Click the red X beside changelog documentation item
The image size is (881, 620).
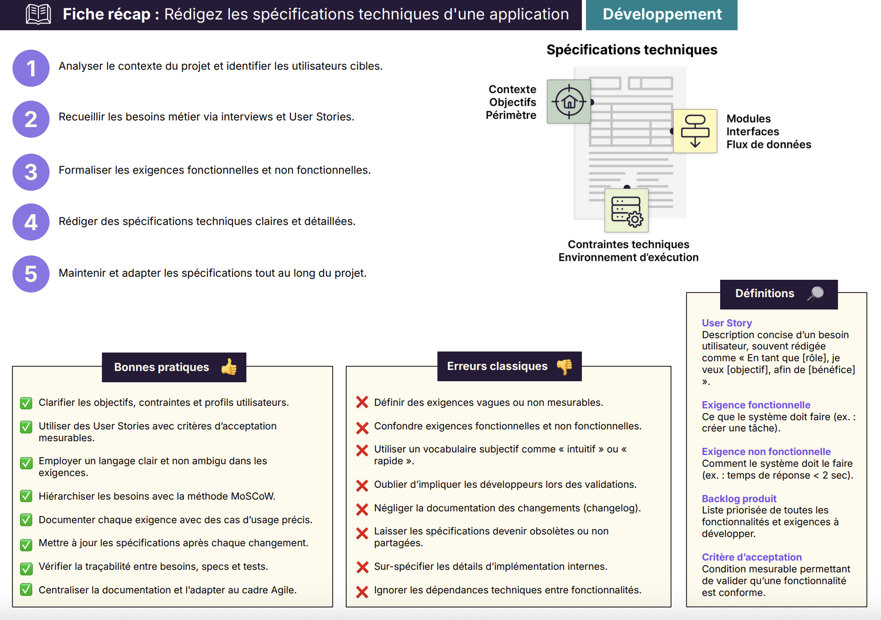coord(362,509)
